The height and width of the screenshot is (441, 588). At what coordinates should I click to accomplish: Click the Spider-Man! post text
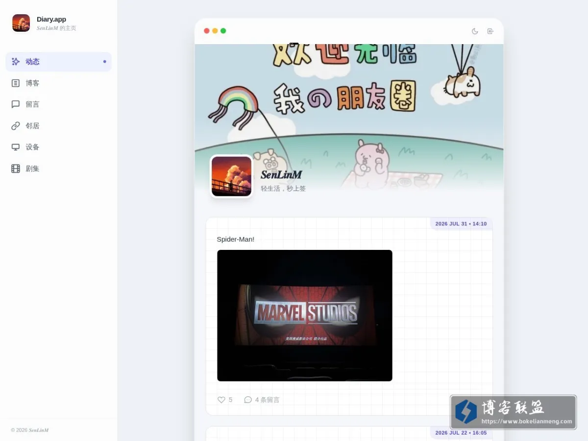click(236, 239)
